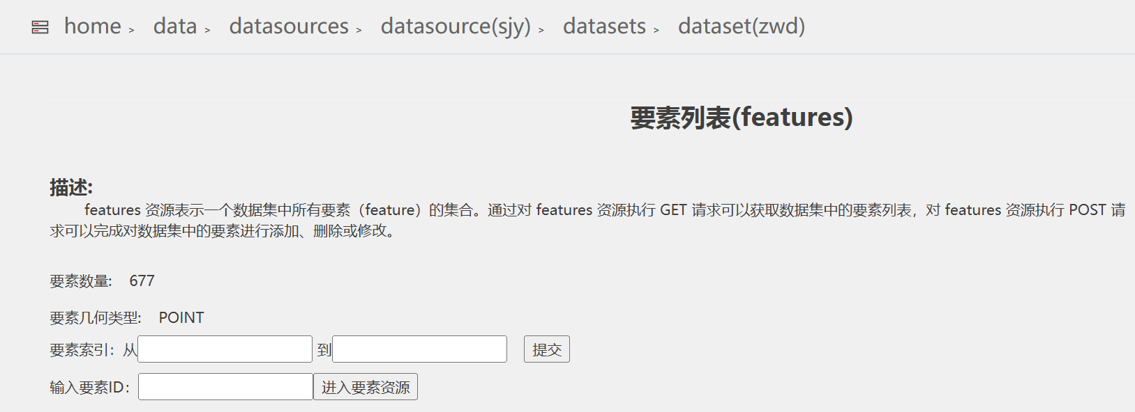Click the chevron following datasource(sjy)
This screenshot has height=412, width=1135.
[541, 30]
